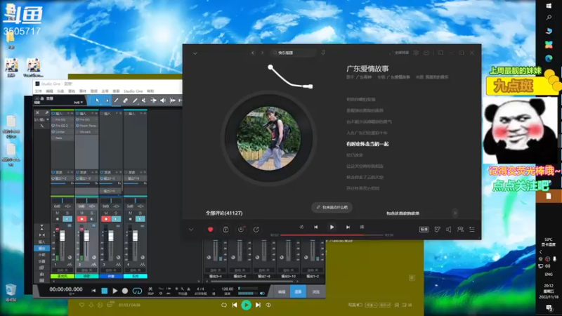562x316 pixels.
Task: Open the dropdown below the X in mixer sidebar
Action: (41, 119)
